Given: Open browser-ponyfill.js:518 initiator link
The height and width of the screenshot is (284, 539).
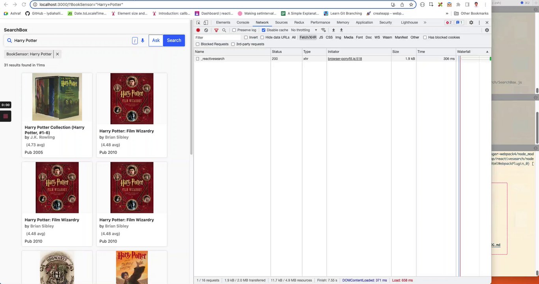Looking at the screenshot, I should point(345,59).
